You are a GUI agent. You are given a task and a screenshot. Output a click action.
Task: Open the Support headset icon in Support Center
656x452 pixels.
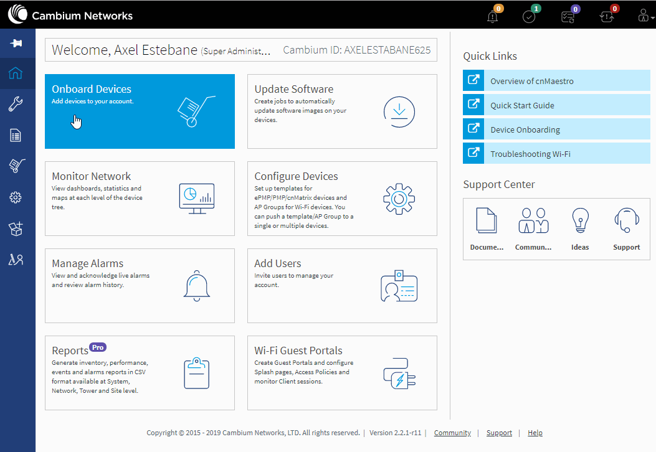(x=626, y=229)
